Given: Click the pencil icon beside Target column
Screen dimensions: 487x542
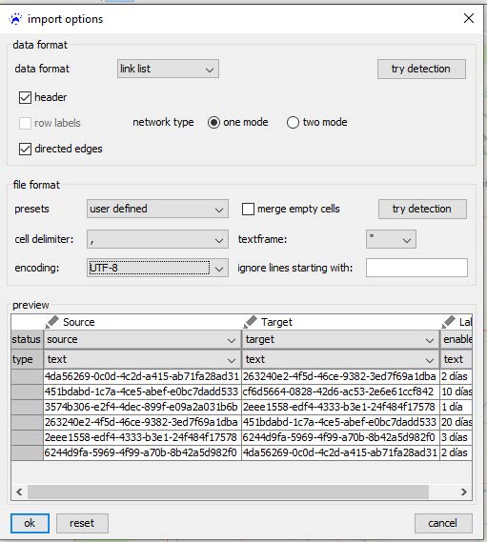Looking at the screenshot, I should coord(250,321).
